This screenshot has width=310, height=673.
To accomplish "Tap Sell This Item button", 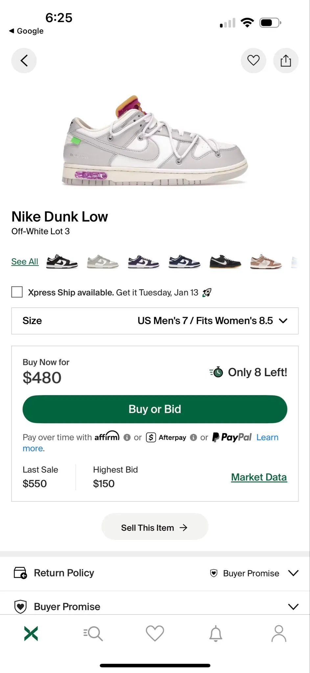I will [155, 527].
